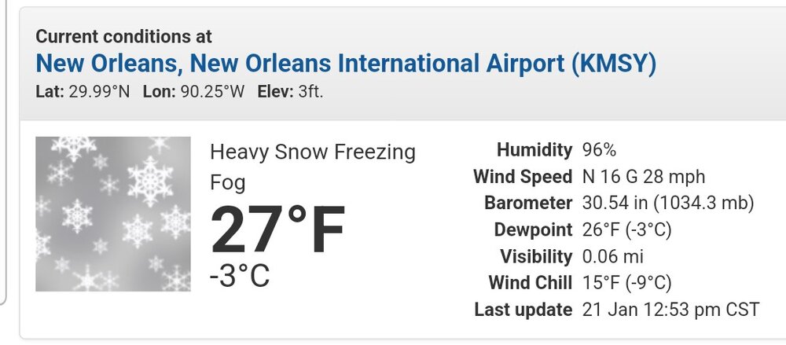Select the 96% humidity value
This screenshot has width=786, height=345.
(599, 150)
